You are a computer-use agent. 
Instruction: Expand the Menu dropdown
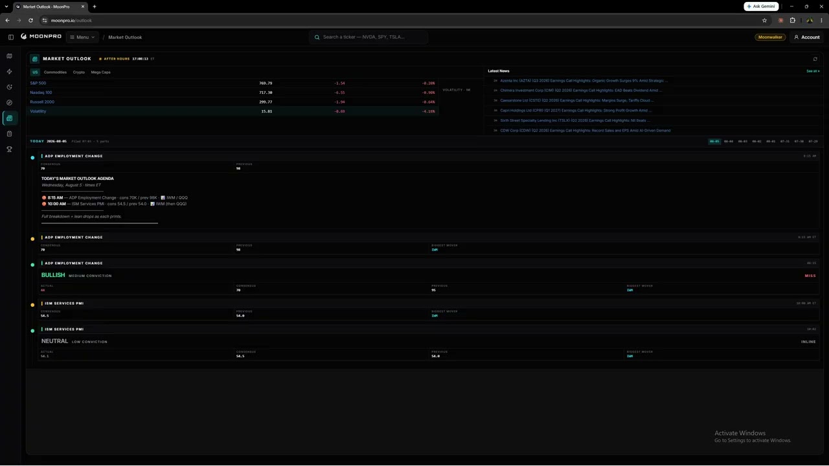(x=82, y=37)
